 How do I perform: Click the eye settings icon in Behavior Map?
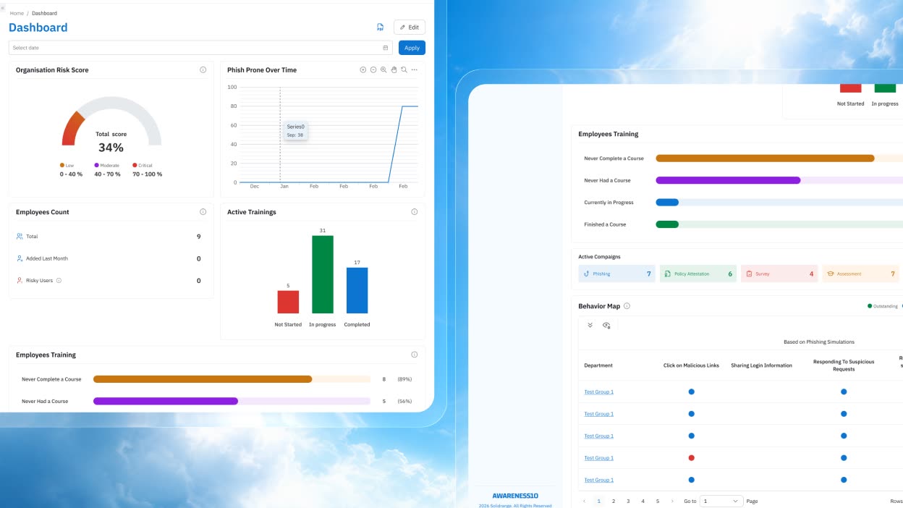(x=606, y=326)
